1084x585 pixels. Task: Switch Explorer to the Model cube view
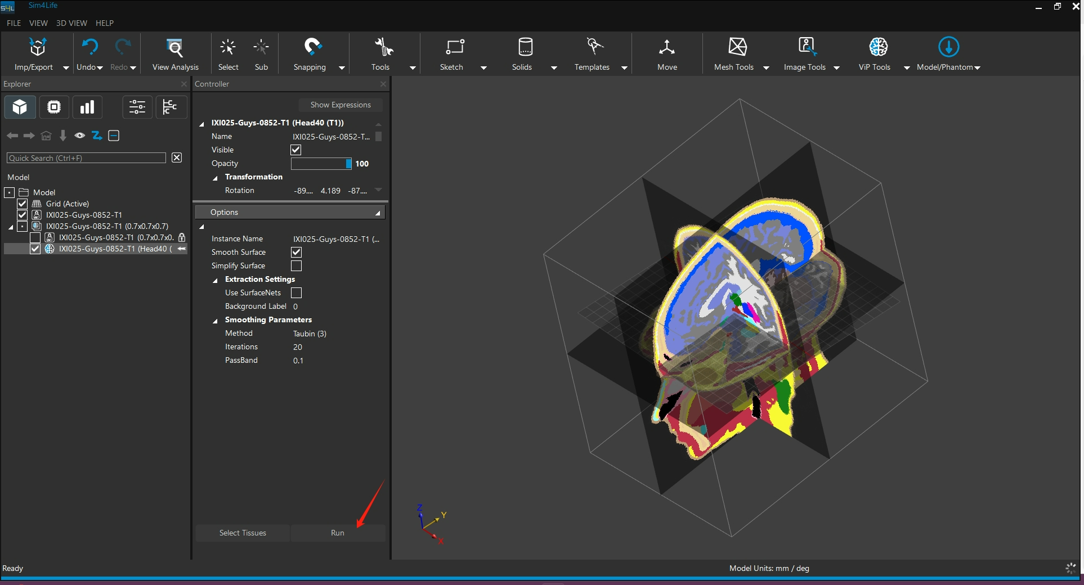[x=20, y=107]
